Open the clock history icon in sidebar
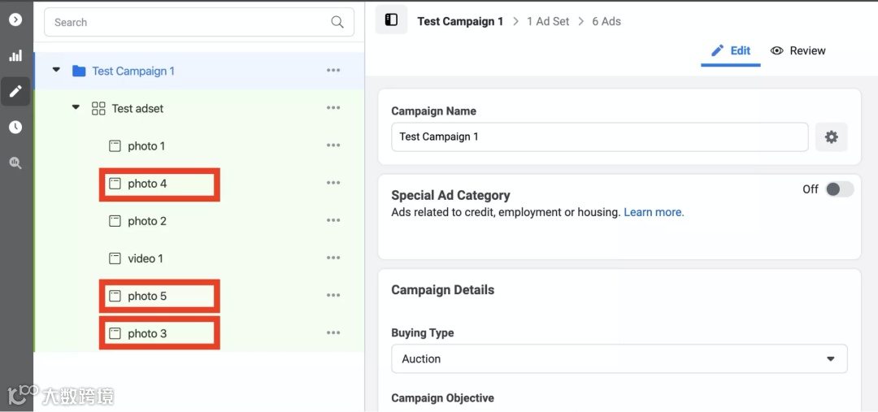The height and width of the screenshot is (412, 878). (15, 127)
